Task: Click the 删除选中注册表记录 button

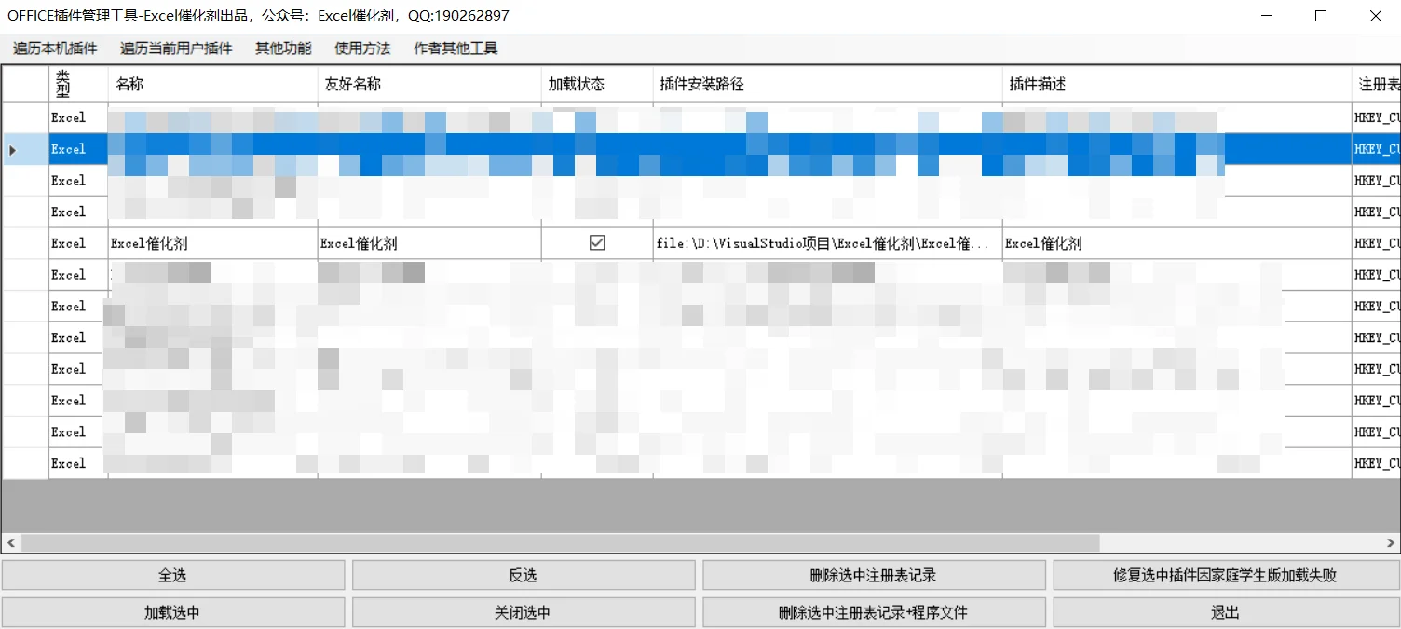Action: coord(874,575)
